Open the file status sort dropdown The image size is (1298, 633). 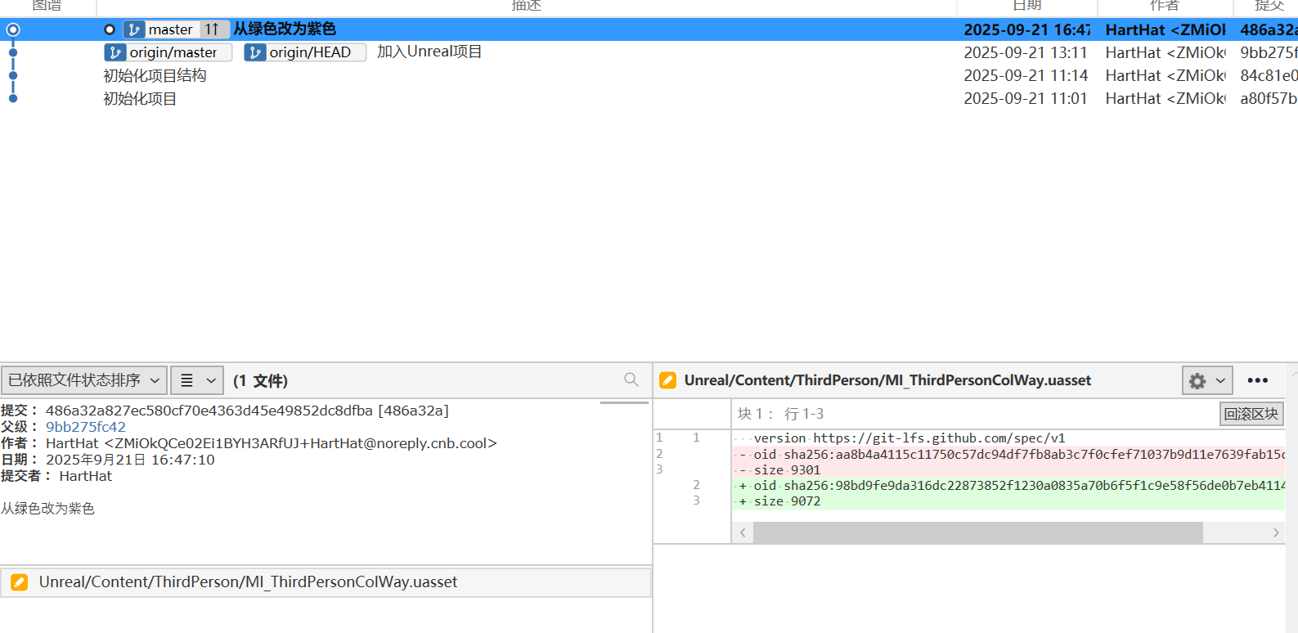[83, 380]
